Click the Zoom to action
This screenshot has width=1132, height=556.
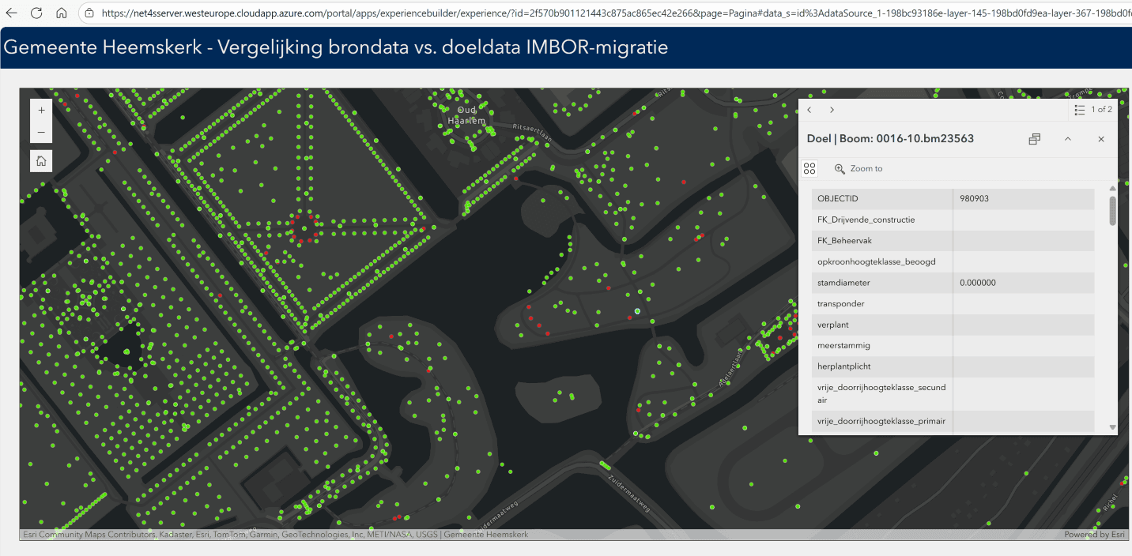pyautogui.click(x=858, y=168)
